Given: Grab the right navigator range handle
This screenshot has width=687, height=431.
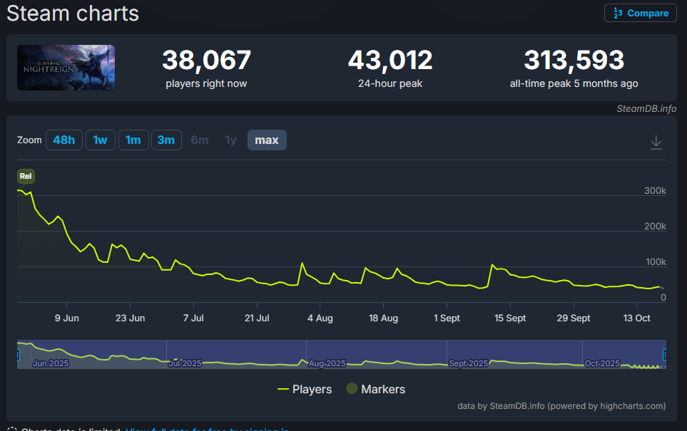Looking at the screenshot, I should [x=665, y=355].
